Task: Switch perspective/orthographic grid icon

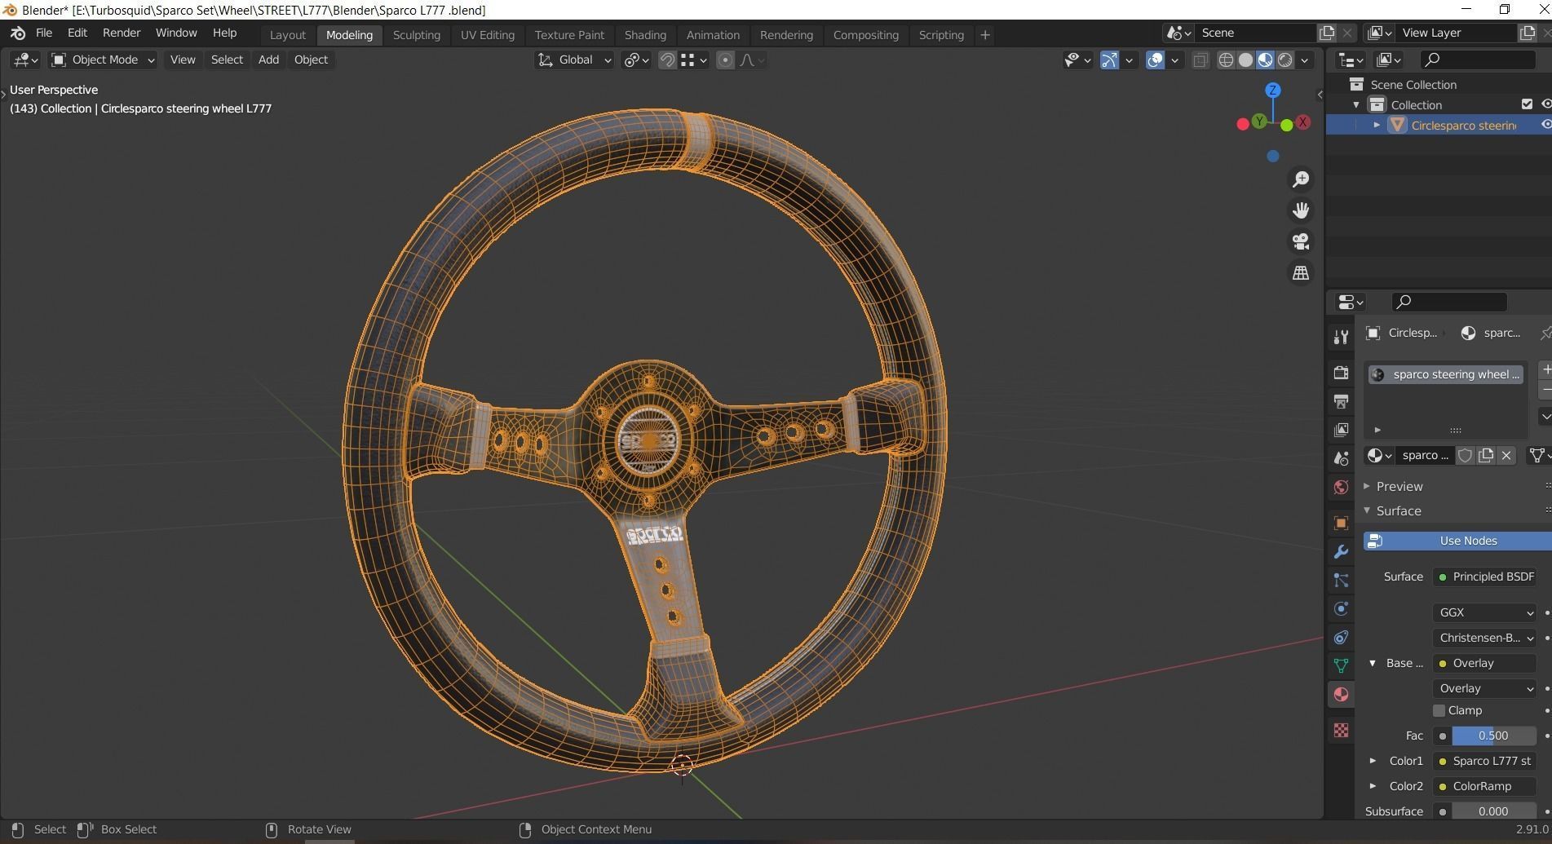Action: (1301, 273)
